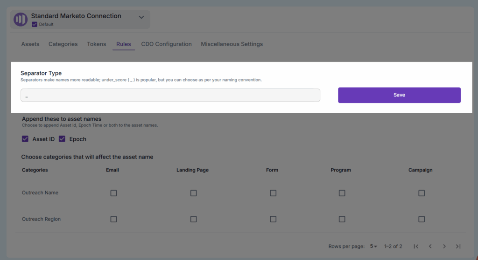
Task: Enable Outreach Name for Email
Action: tap(113, 193)
